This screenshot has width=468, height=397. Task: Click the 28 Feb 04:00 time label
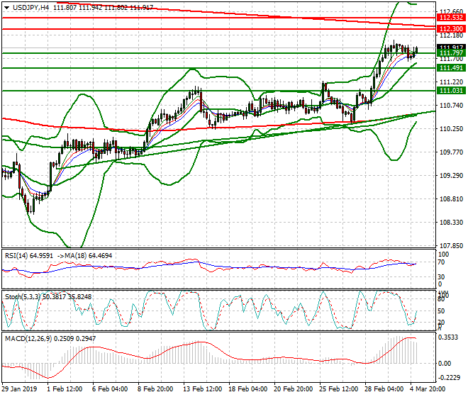point(384,389)
